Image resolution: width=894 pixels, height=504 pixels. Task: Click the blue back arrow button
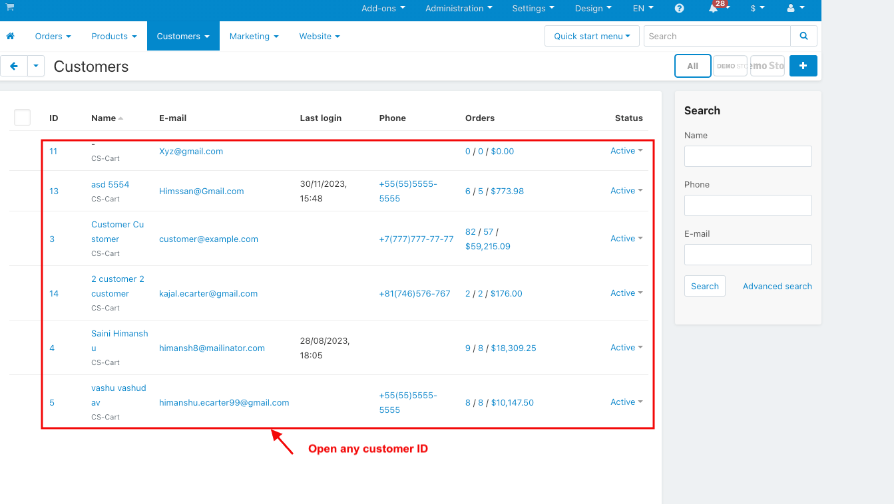13,66
